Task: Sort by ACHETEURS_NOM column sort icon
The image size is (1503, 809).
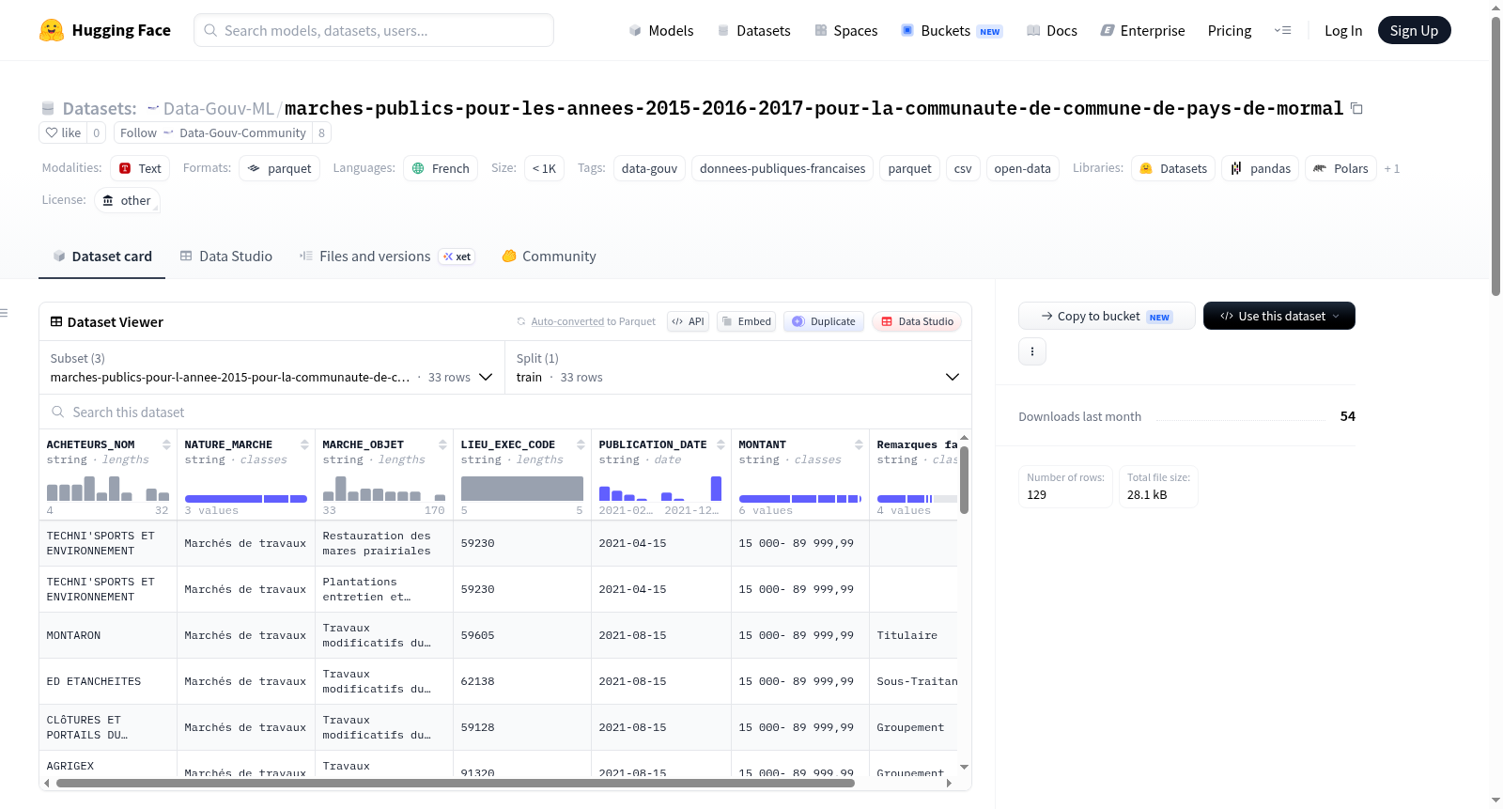Action: (x=166, y=444)
